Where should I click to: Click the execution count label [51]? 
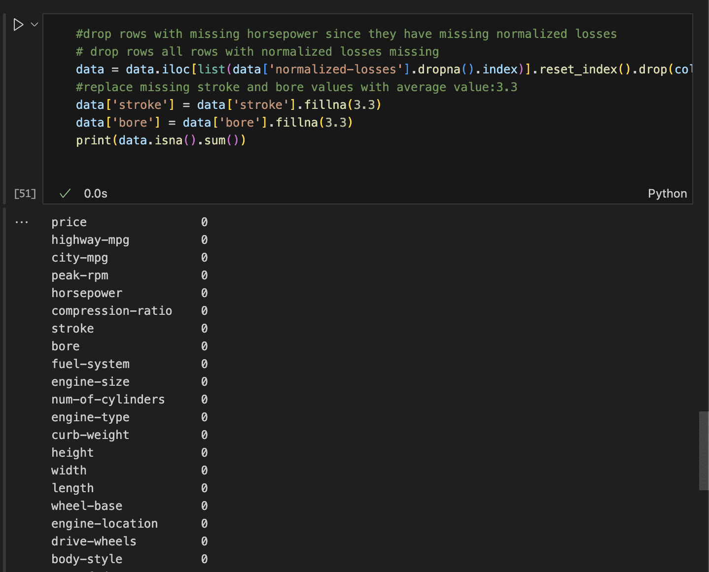point(25,193)
